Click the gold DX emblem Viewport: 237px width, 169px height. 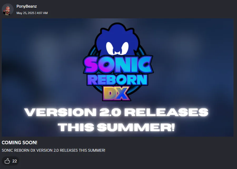pos(117,93)
